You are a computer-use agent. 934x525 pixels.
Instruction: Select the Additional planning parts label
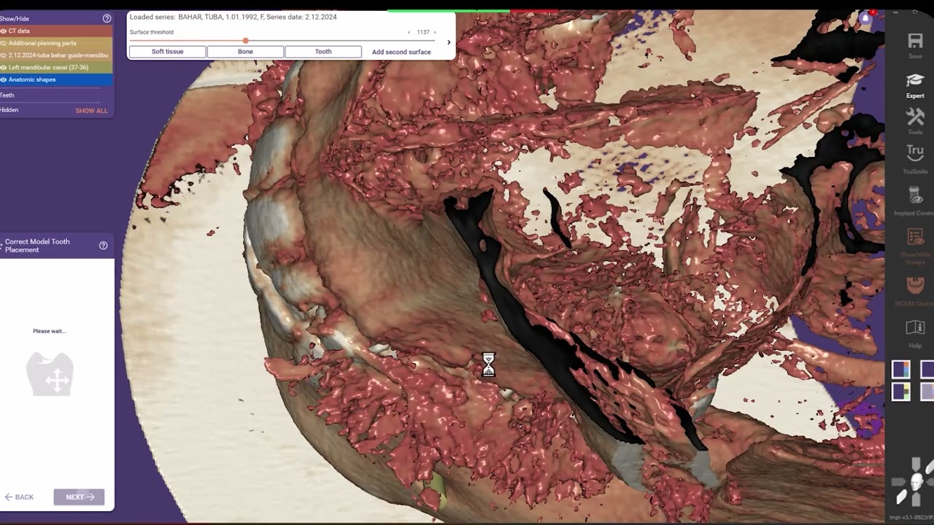[x=42, y=43]
